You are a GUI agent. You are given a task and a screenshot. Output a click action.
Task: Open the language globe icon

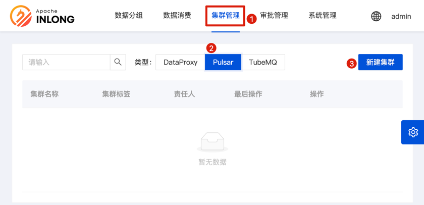[376, 16]
